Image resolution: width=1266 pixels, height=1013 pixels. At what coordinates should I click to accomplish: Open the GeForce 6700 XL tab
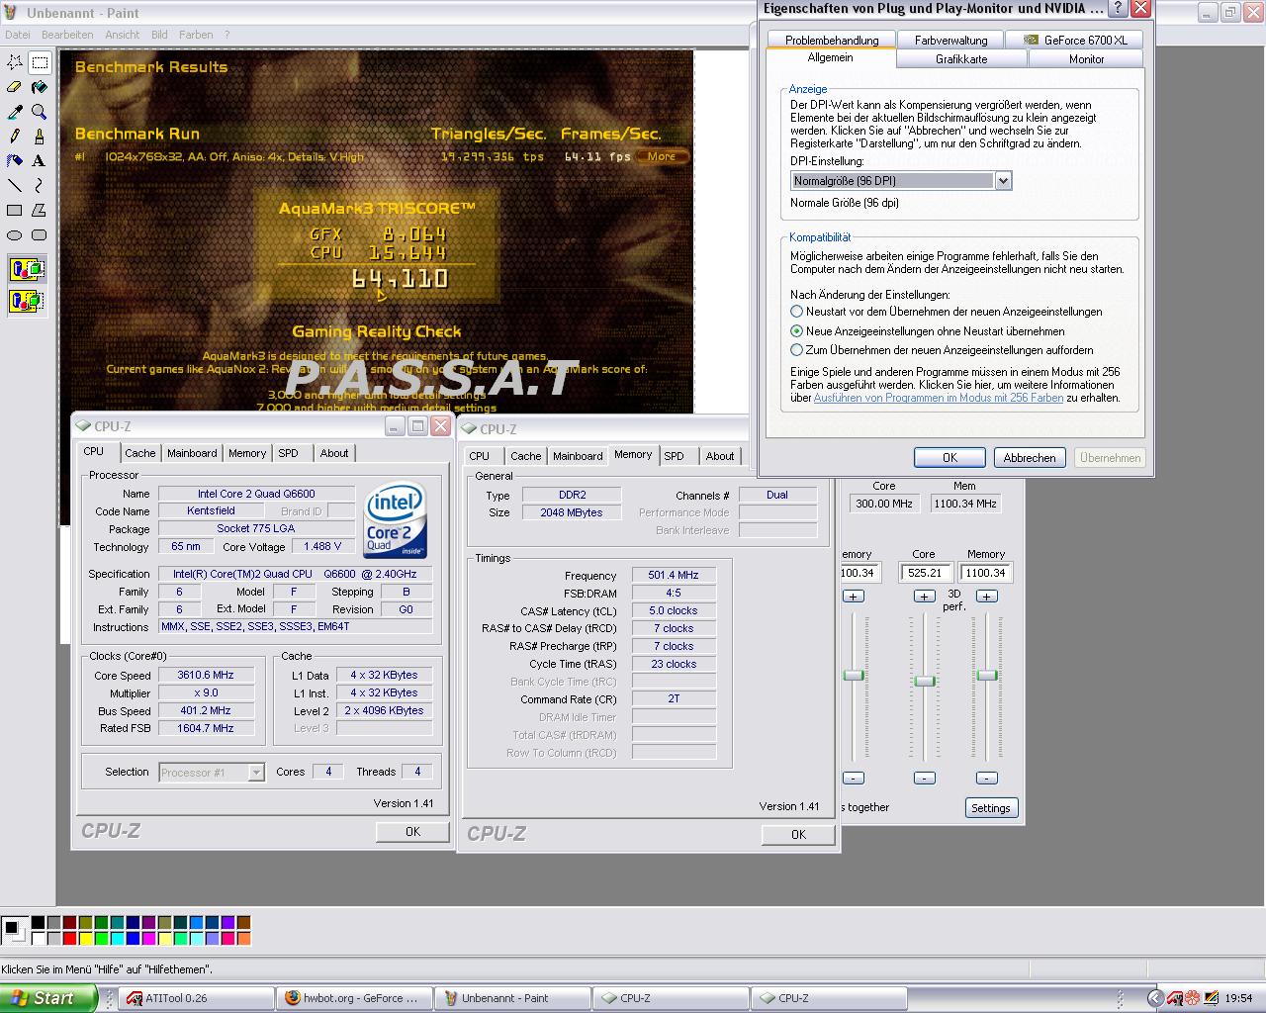click(1075, 40)
